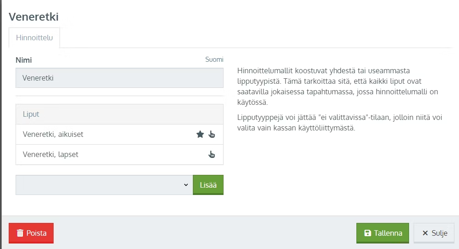
Task: Close the dialog using Sulje
Action: coord(434,233)
